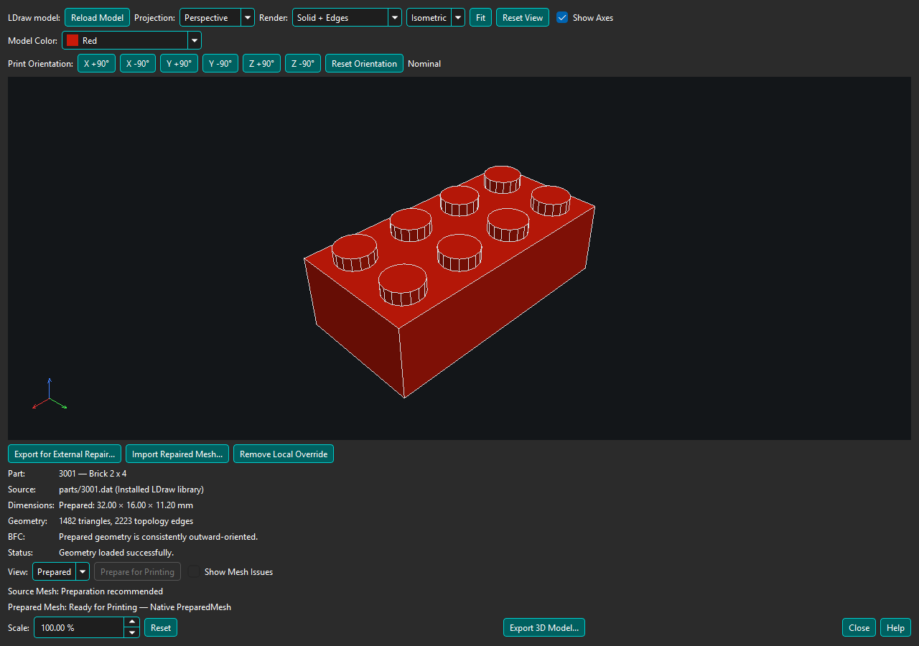Viewport: 919px width, 646px height.
Task: Click the status text 'Geometry loaded successfully.'
Action: 116,553
